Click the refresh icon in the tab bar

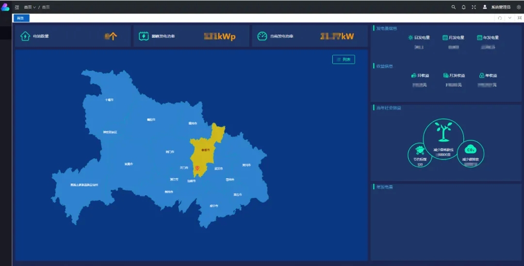click(x=500, y=18)
